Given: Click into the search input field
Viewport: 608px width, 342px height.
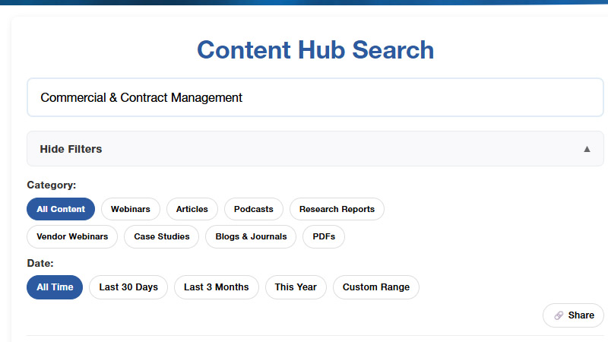Looking at the screenshot, I should point(315,97).
